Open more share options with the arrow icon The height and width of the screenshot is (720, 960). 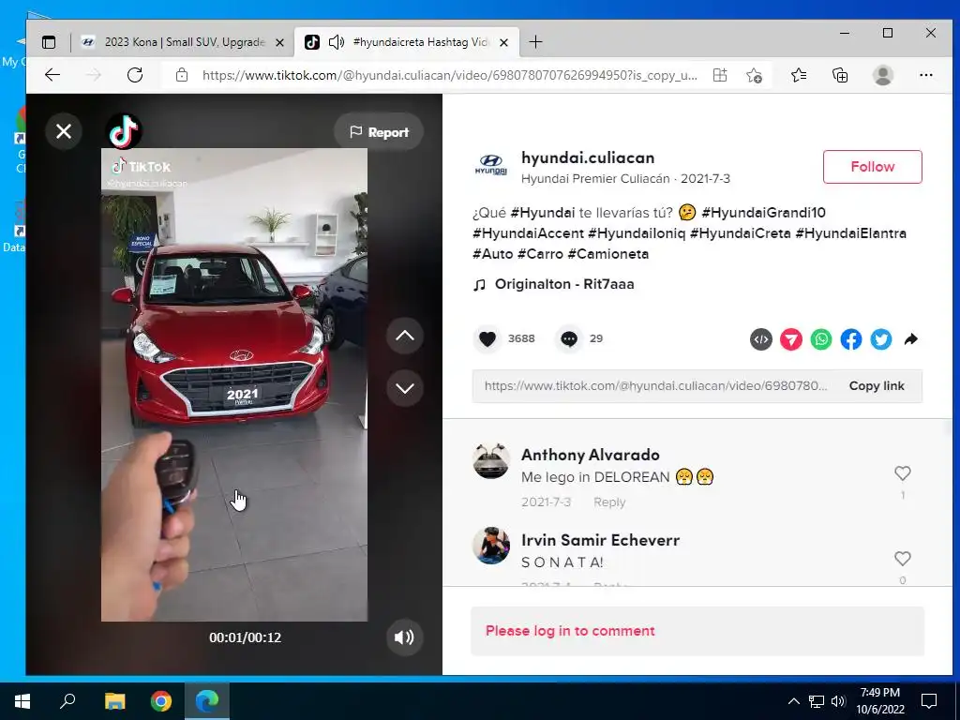[x=911, y=339]
